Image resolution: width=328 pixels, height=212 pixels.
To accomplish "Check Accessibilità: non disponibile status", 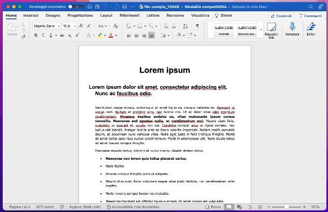I will 133,207.
